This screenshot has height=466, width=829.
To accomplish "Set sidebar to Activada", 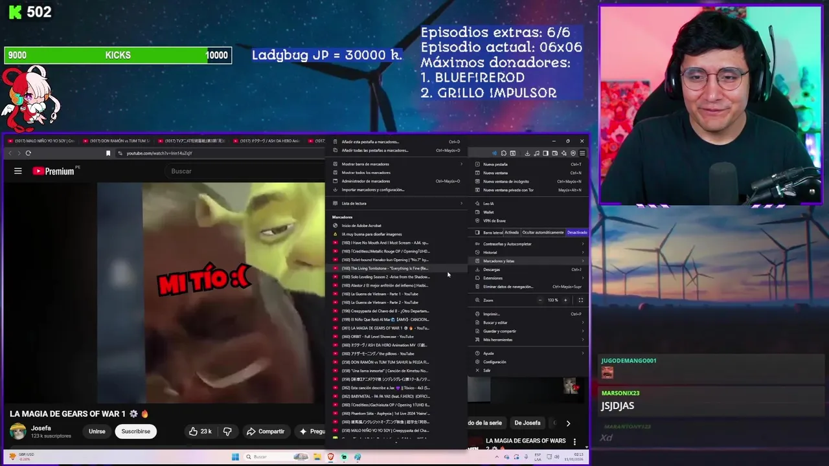I will [512, 232].
